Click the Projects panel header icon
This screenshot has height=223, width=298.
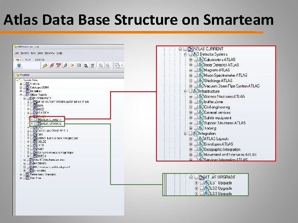(x=17, y=75)
